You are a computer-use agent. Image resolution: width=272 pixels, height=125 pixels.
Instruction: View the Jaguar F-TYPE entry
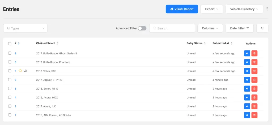(247, 80)
